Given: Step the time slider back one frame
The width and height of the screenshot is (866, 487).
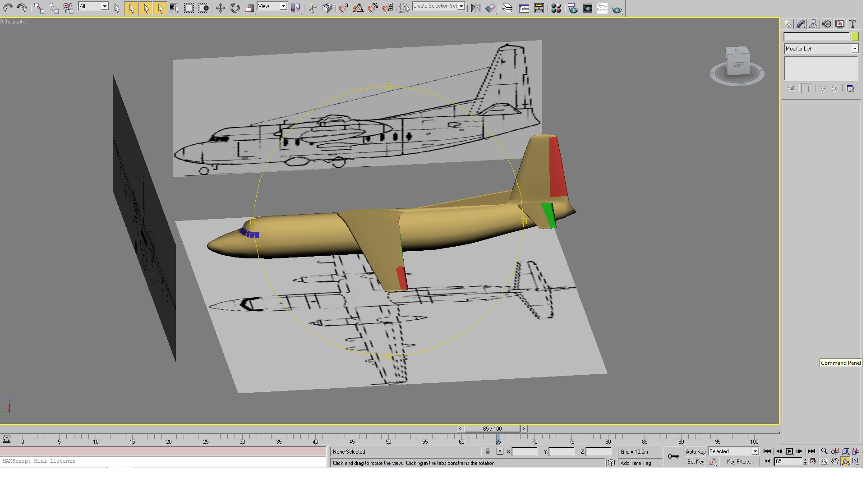Looking at the screenshot, I should click(460, 428).
